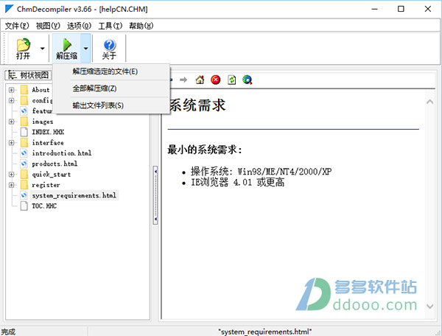Open the dropdown arrow beside 打开
The height and width of the screenshot is (336, 442).
click(43, 49)
